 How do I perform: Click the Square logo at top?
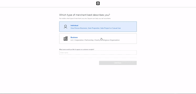pos(98,3)
